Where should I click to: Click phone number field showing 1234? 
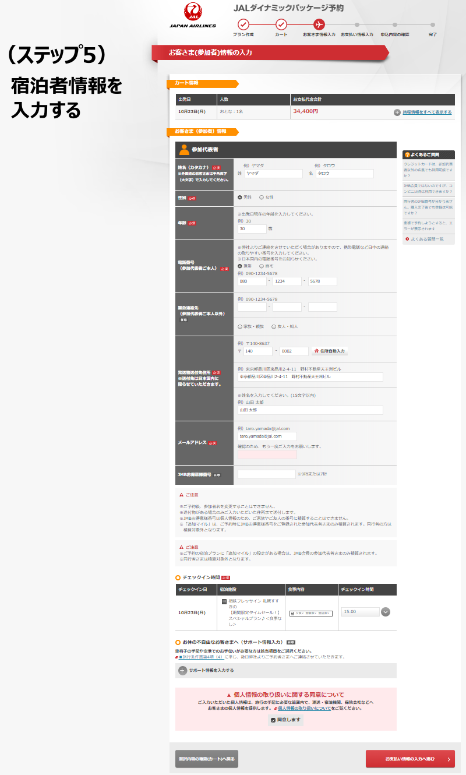point(287,281)
